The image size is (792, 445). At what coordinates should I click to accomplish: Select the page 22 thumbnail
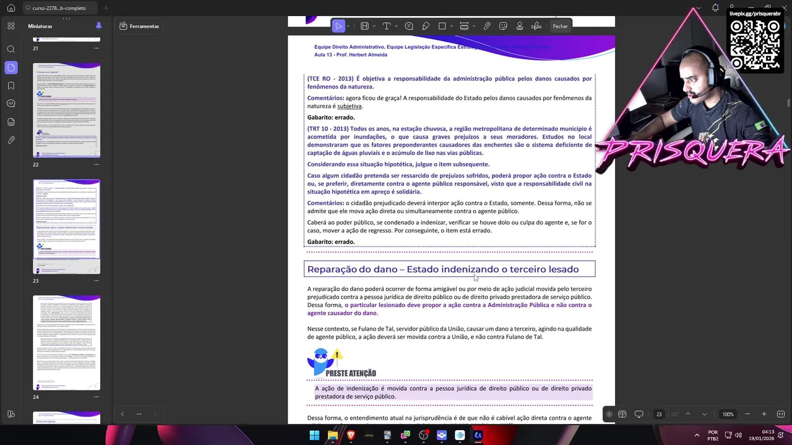pyautogui.click(x=66, y=110)
